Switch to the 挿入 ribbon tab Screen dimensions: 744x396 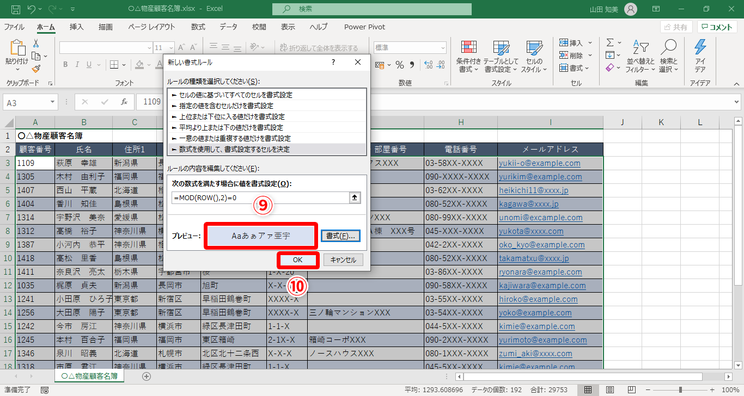click(77, 27)
